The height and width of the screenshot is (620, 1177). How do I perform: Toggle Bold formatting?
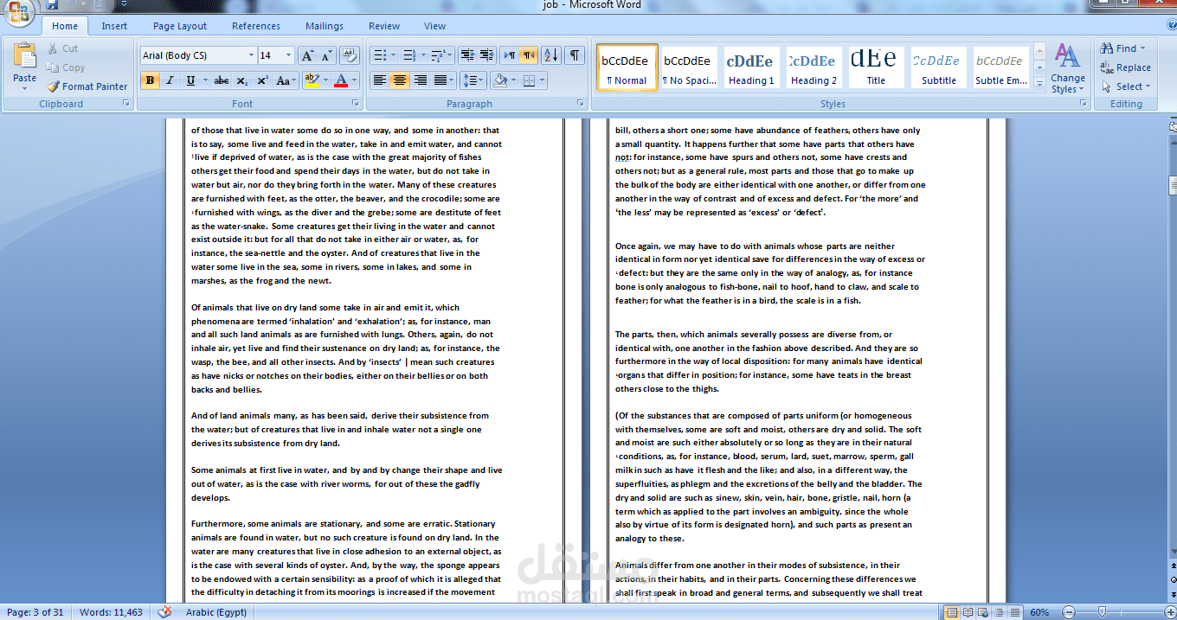150,80
